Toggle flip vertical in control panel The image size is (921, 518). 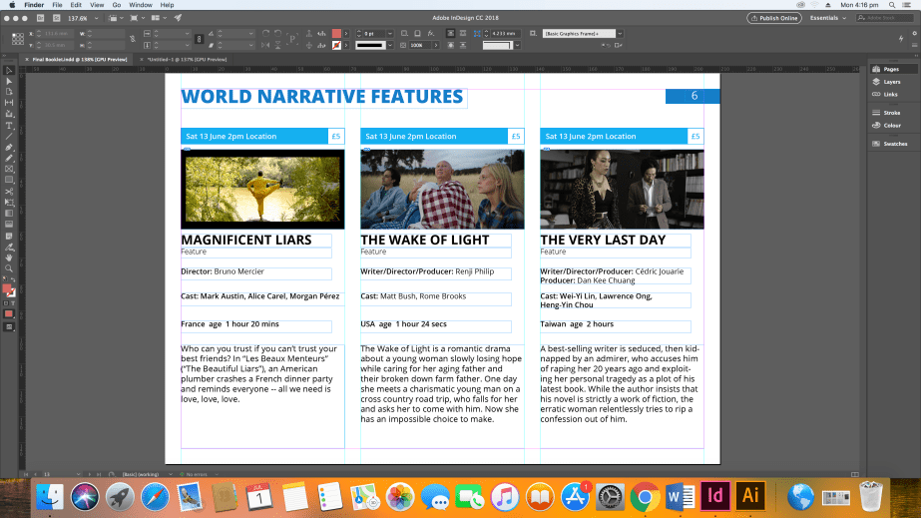point(277,45)
